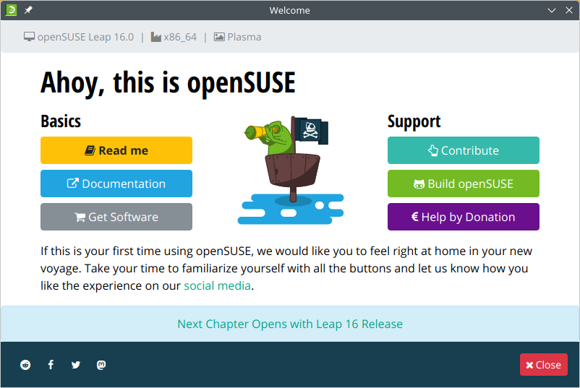Click the openSUSE app icon in title bar
Image resolution: width=580 pixels, height=388 pixels.
(x=11, y=10)
